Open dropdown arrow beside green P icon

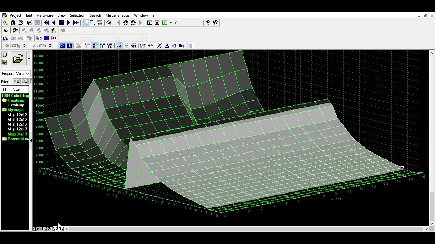tap(171, 23)
